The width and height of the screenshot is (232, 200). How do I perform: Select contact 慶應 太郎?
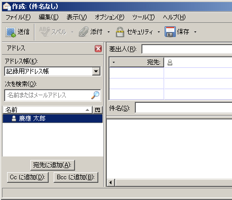(x=53, y=118)
